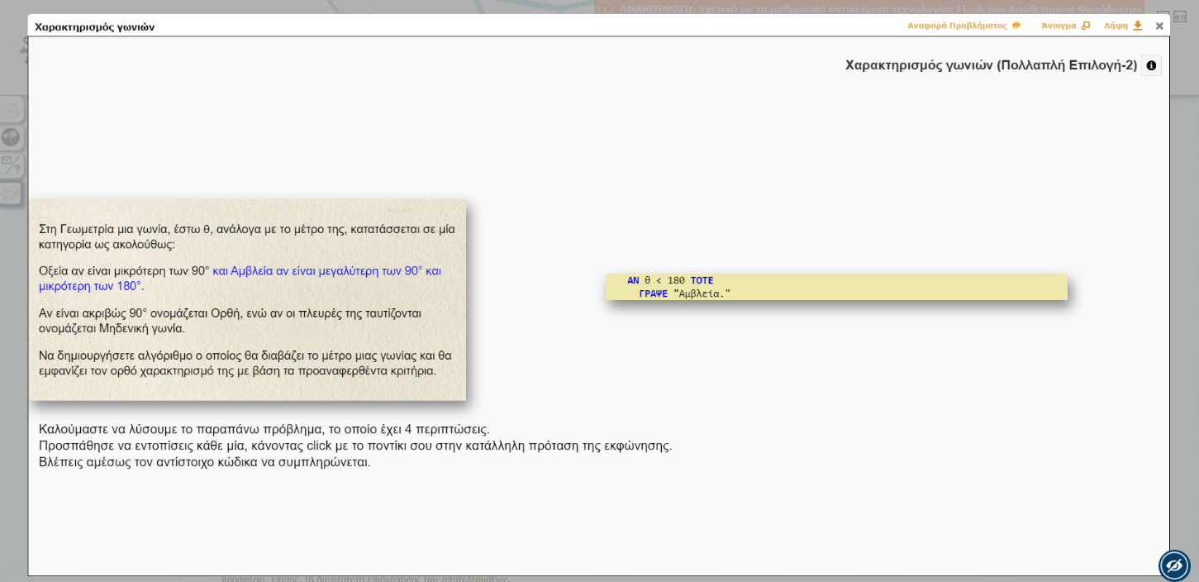Screen dimensions: 1199x582
Task: Click the phrase 'ονομάζεται Μηδενική γωνία'
Action: click(x=112, y=328)
